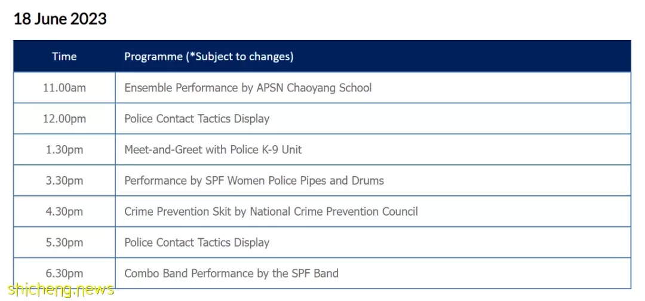645x301 pixels.
Task: Click Police Contact Tactics Display at 12.00pm
Action: tap(197, 119)
